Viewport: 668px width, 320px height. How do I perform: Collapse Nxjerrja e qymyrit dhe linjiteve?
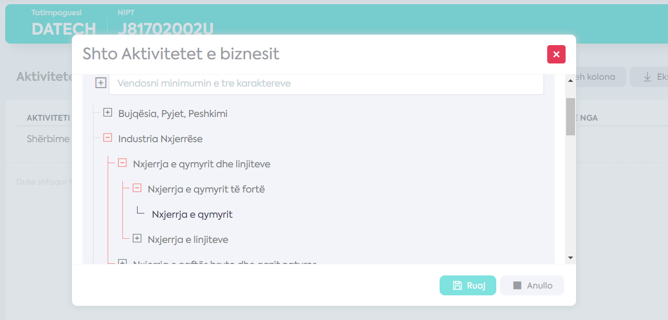pos(122,163)
